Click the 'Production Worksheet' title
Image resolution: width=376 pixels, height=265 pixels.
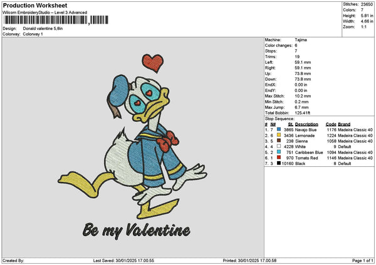(35, 5)
